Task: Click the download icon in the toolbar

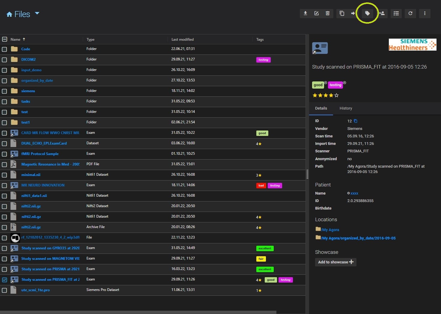Action: (x=305, y=13)
